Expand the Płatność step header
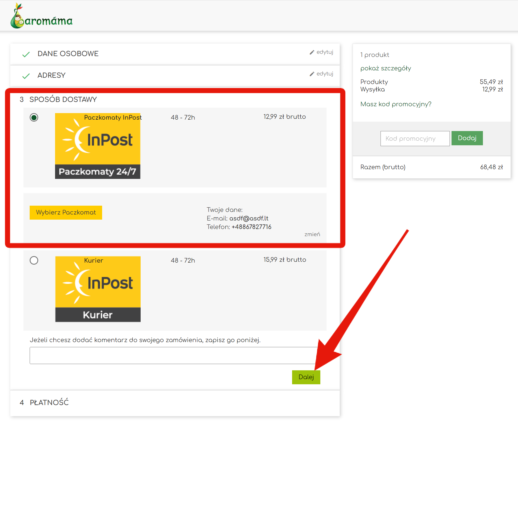518x521 pixels. pos(49,403)
